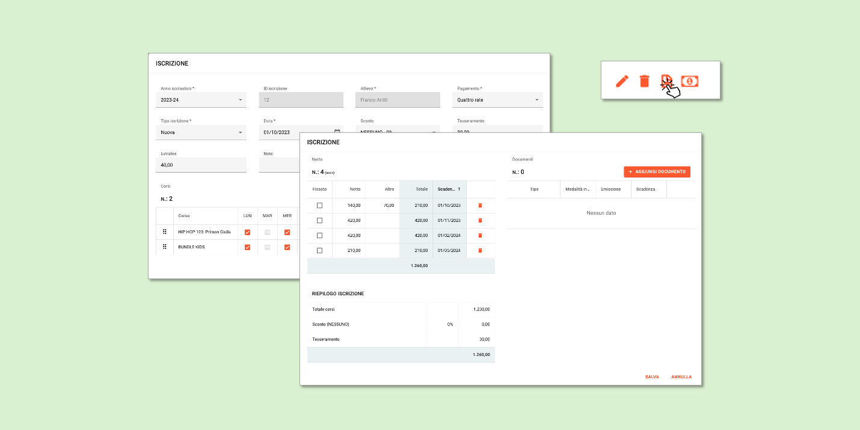Uncheck MER for HIP HOP 123 course

pos(287,232)
